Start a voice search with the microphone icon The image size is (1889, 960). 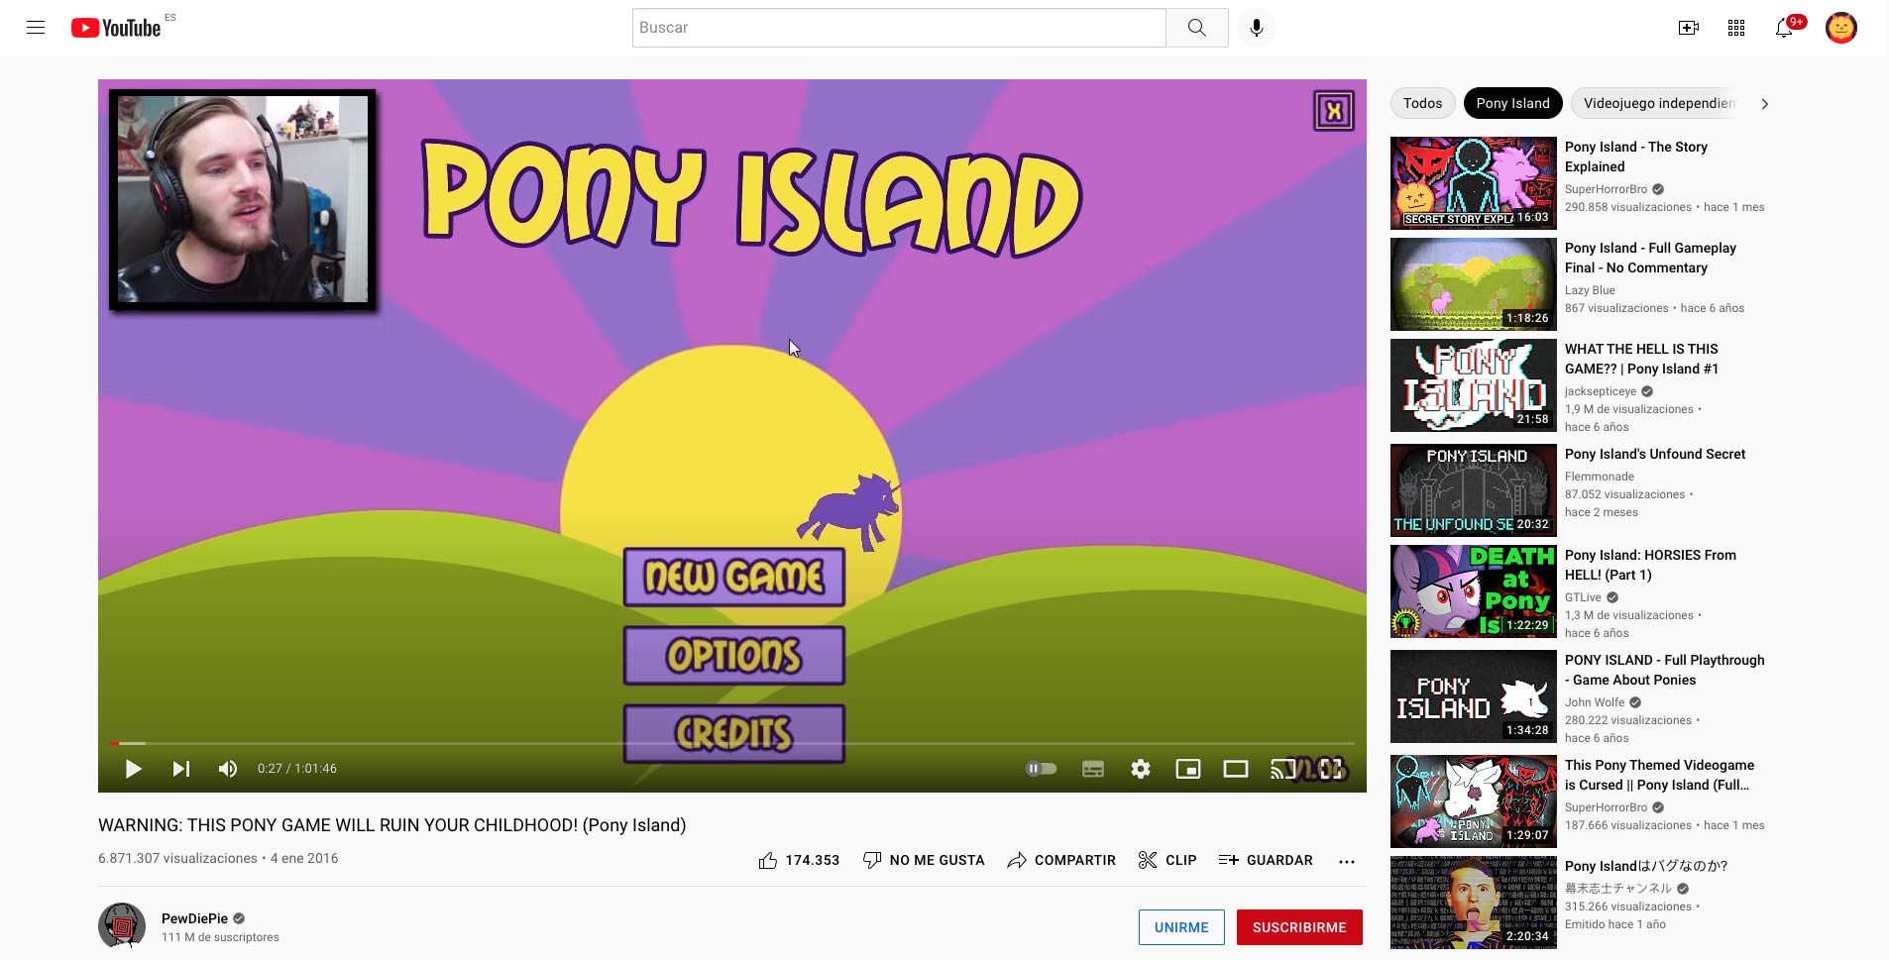[1255, 27]
